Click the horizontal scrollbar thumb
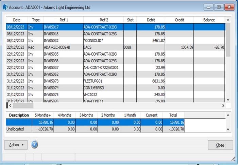 click(x=23, y=106)
